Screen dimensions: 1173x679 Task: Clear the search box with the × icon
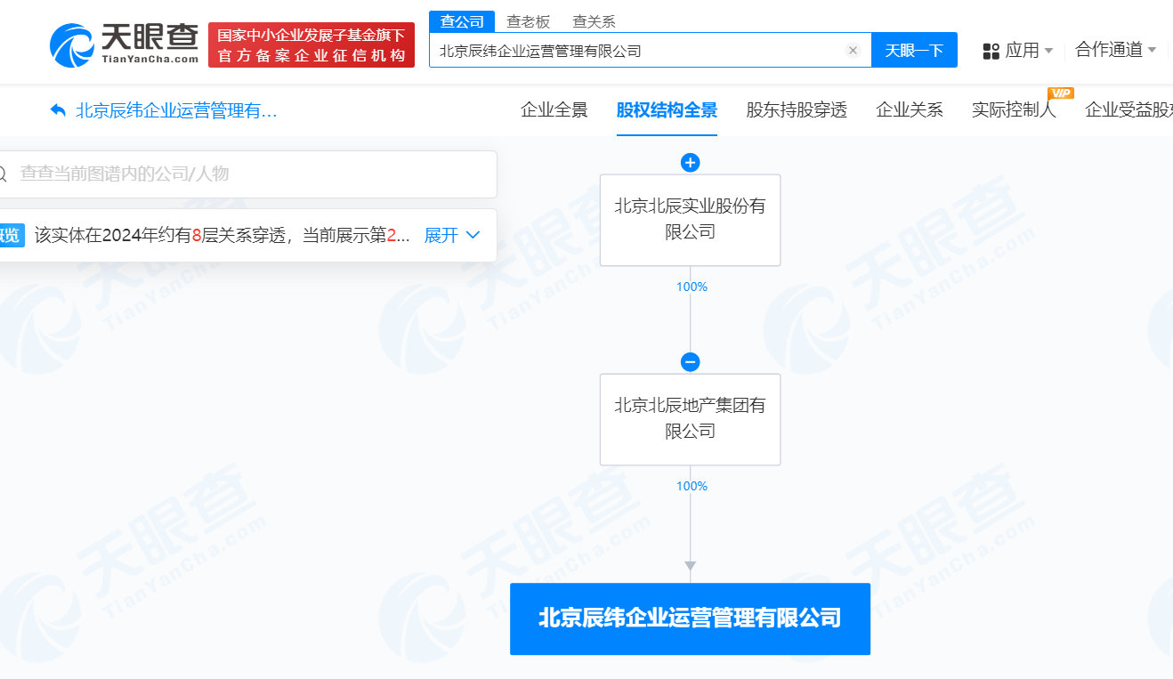(853, 50)
